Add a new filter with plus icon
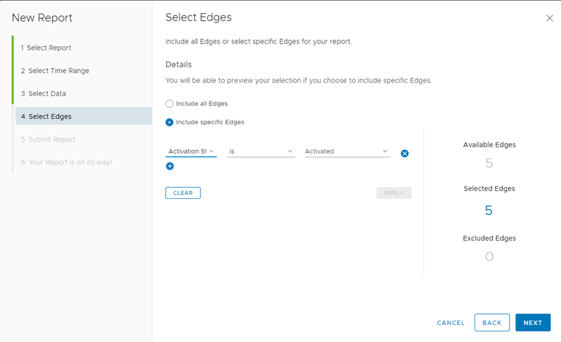 click(x=170, y=166)
